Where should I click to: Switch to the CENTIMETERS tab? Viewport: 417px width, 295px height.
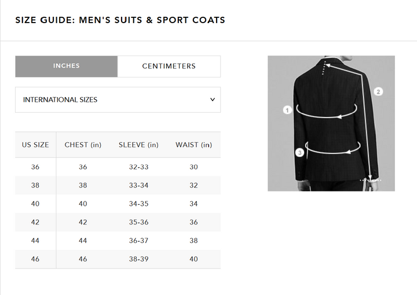click(169, 66)
